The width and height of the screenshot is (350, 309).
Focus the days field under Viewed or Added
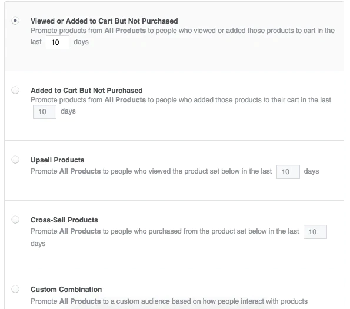(58, 42)
